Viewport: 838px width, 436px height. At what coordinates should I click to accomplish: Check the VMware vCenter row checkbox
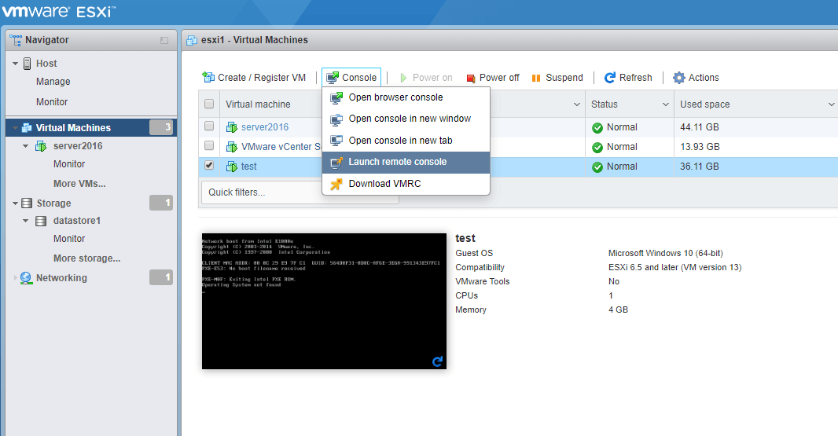[209, 145]
